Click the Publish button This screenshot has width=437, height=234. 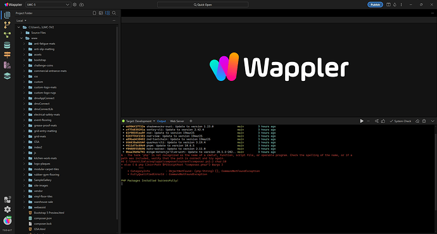[x=375, y=4]
